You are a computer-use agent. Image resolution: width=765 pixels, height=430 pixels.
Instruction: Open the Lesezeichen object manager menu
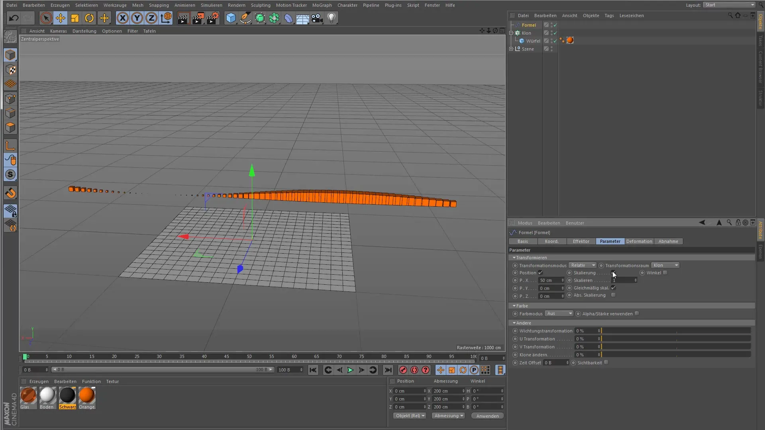pos(632,16)
